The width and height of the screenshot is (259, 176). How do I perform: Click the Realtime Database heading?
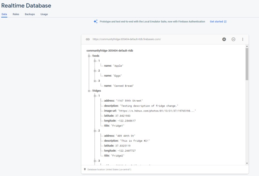pyautogui.click(x=26, y=5)
